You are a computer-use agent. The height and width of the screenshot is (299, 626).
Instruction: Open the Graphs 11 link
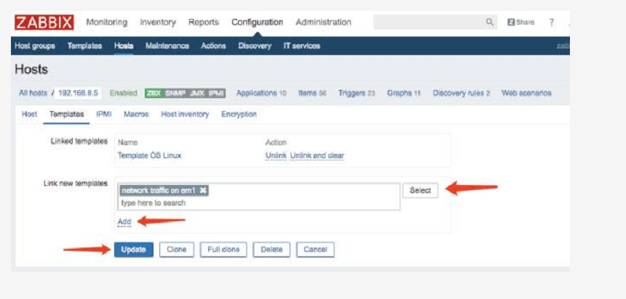(x=404, y=93)
